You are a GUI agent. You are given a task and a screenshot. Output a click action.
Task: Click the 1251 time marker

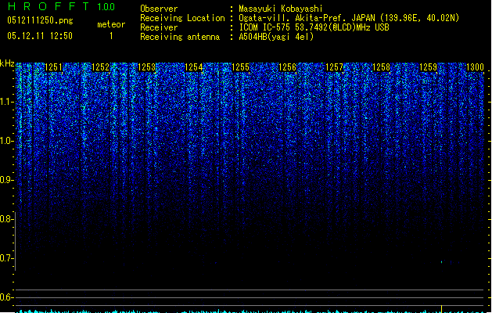click(54, 67)
